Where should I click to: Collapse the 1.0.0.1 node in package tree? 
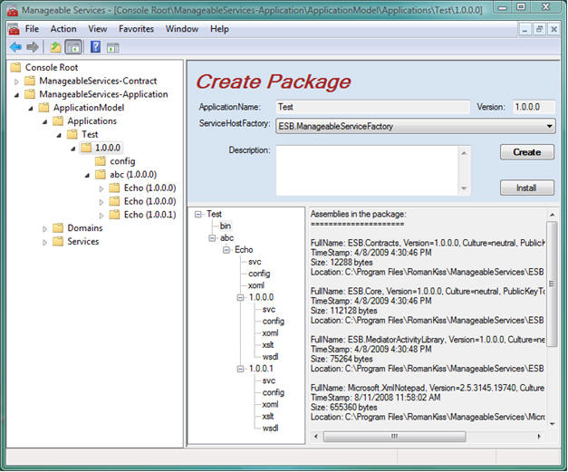[241, 369]
